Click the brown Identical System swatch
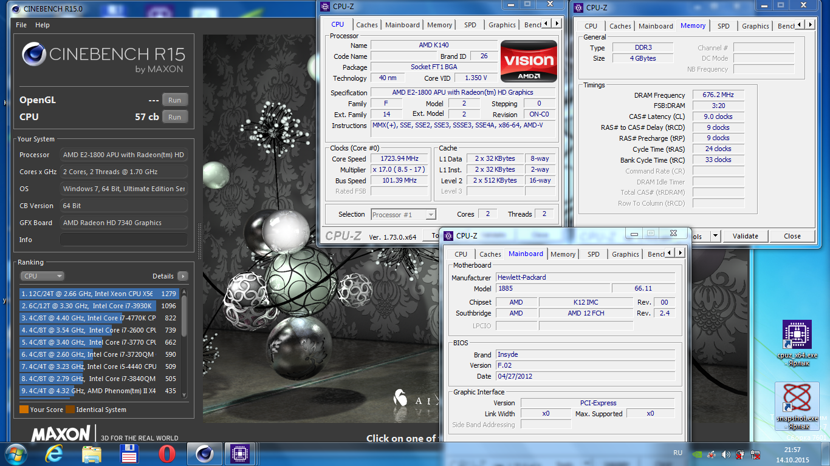This screenshot has width=830, height=466. pos(70,410)
